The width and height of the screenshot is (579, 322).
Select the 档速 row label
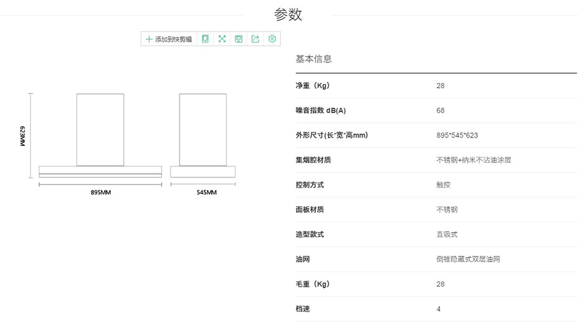pyautogui.click(x=302, y=309)
